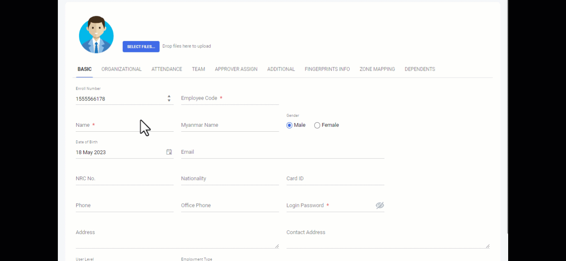This screenshot has height=261, width=566.
Task: Go to the Team tab
Action: pos(199,69)
